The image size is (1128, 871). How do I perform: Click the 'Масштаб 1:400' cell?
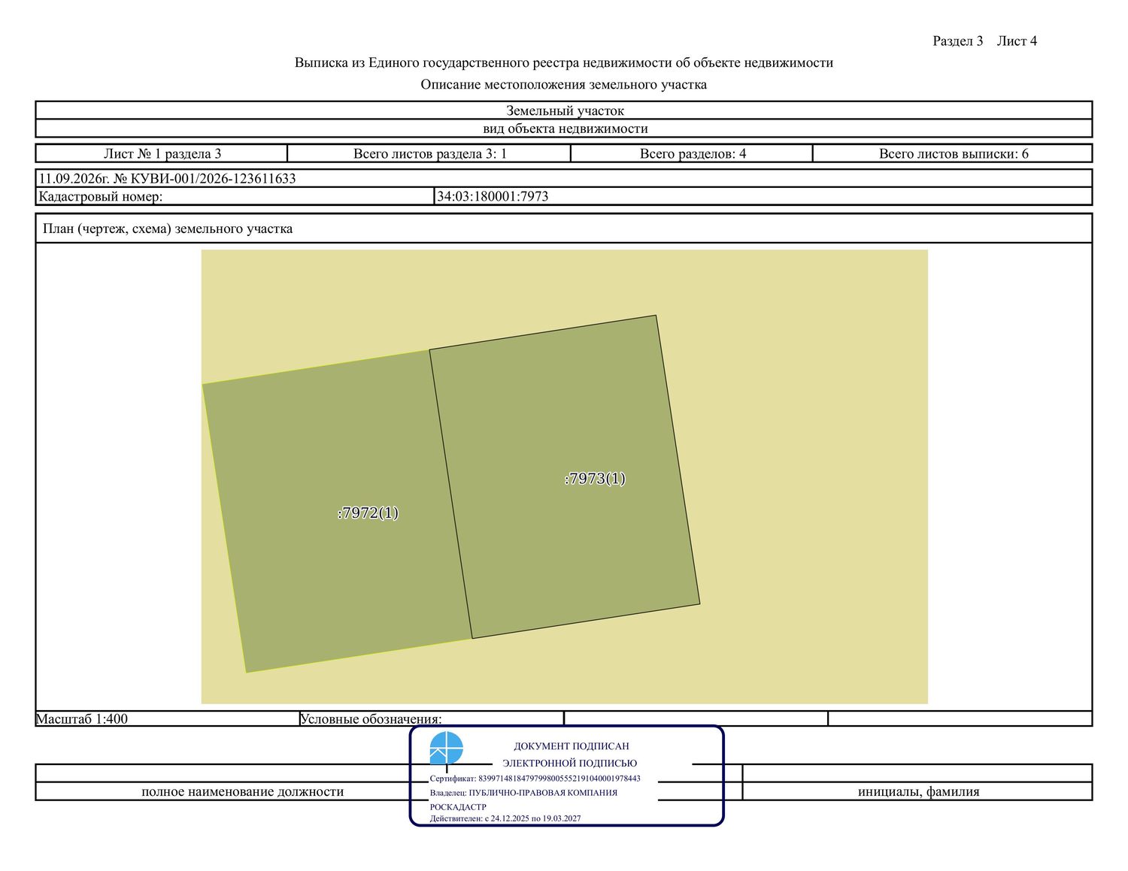167,718
